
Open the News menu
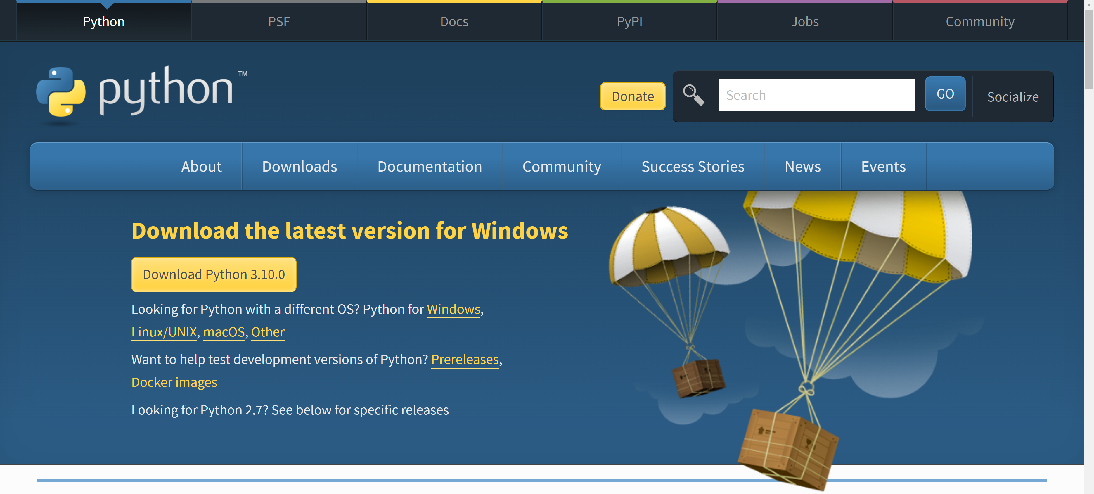803,167
